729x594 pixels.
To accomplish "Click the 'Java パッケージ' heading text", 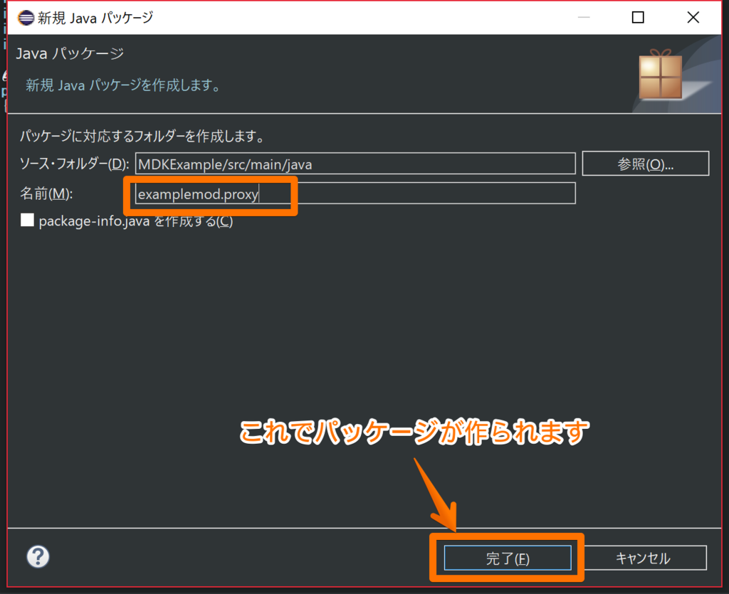I will coord(70,53).
